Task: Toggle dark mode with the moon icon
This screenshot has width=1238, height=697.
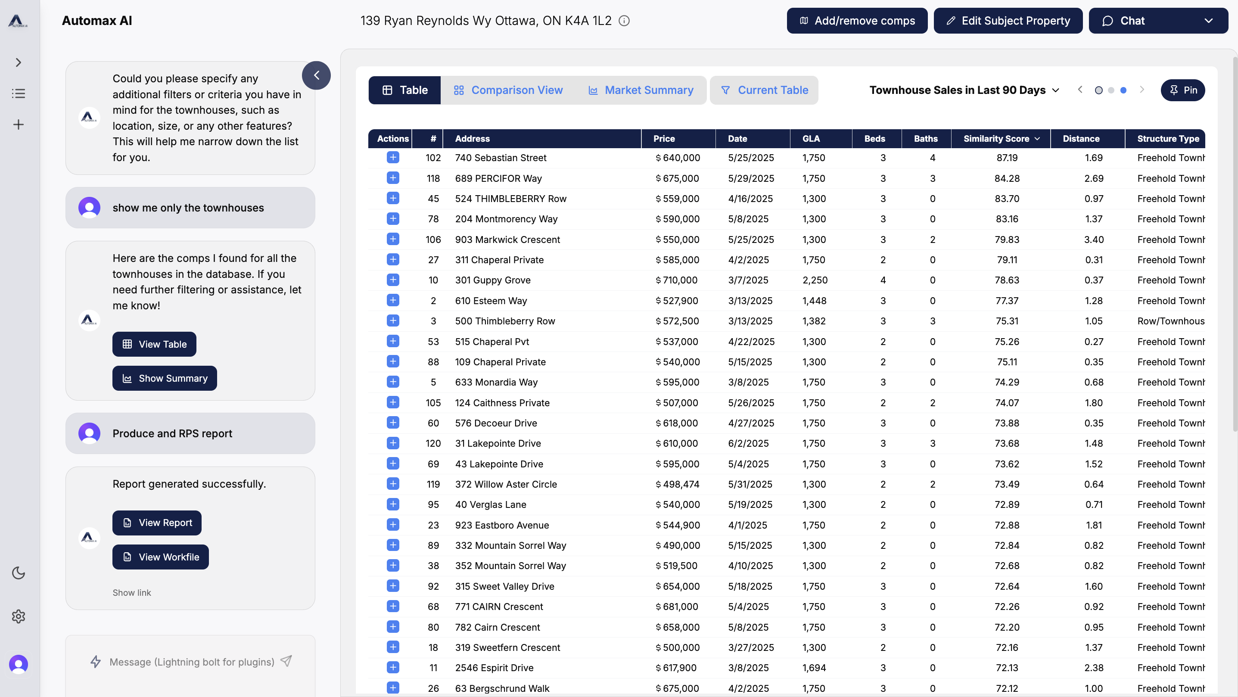Action: (18, 573)
